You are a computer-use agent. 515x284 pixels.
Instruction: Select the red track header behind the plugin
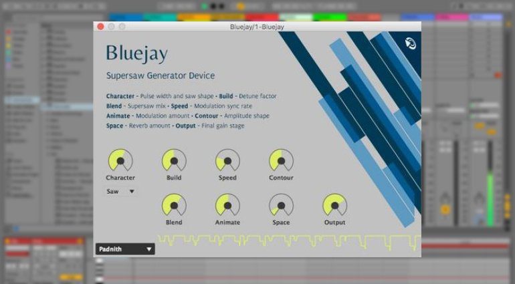click(261, 17)
